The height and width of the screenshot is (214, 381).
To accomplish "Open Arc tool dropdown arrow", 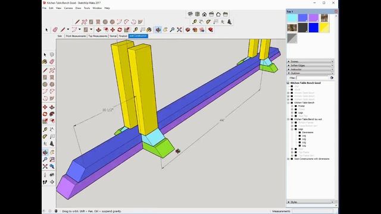I will pos(79,30).
